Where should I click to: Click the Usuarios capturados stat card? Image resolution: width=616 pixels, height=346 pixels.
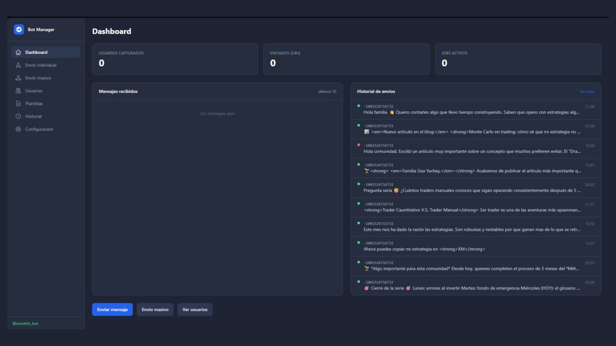click(x=175, y=59)
